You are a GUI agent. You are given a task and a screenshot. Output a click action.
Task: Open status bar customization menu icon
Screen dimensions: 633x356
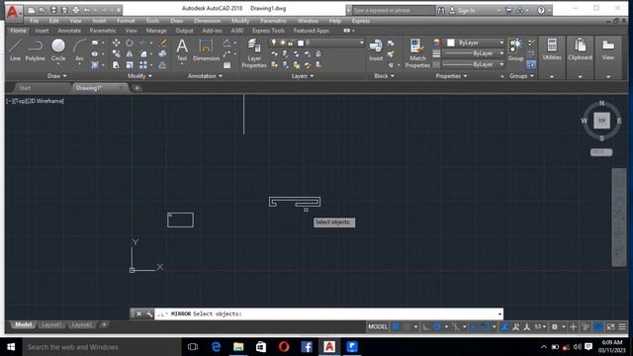point(622,327)
